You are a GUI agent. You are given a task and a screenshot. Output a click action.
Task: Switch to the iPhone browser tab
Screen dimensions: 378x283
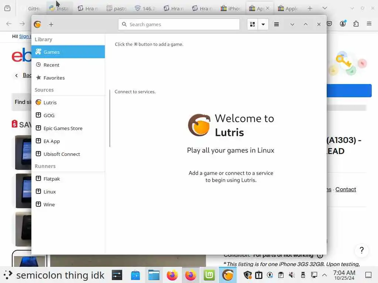tap(231, 8)
